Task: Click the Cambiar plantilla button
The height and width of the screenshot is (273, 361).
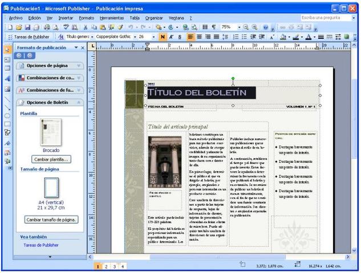Action: click(x=51, y=159)
